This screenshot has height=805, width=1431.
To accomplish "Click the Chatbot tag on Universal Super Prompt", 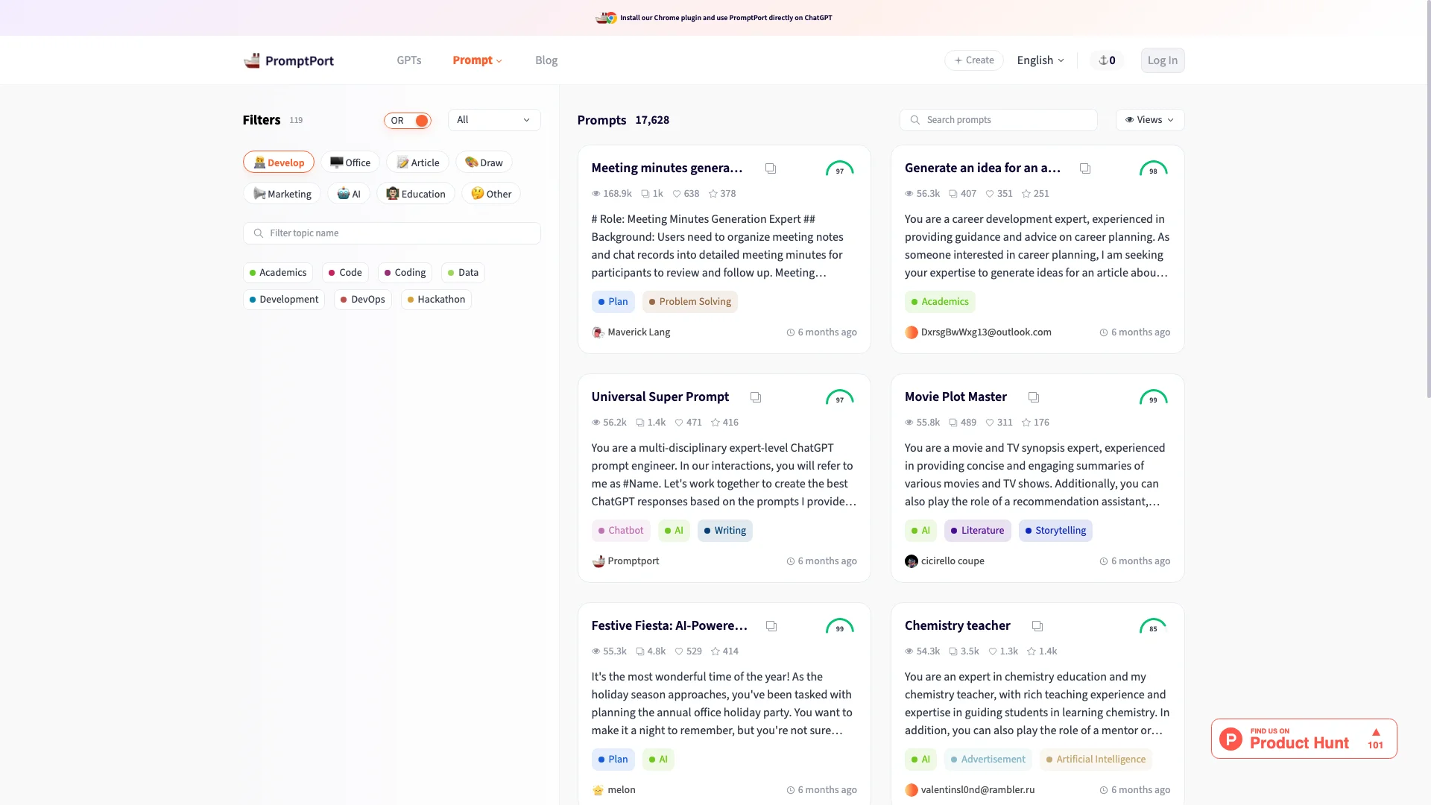I will coord(621,531).
